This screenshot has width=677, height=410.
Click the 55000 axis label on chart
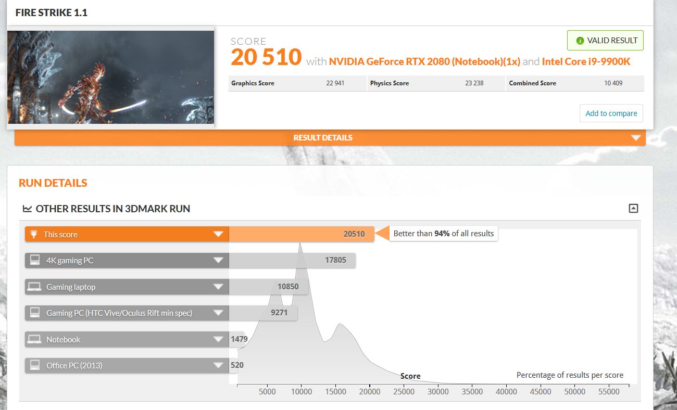pyautogui.click(x=608, y=392)
